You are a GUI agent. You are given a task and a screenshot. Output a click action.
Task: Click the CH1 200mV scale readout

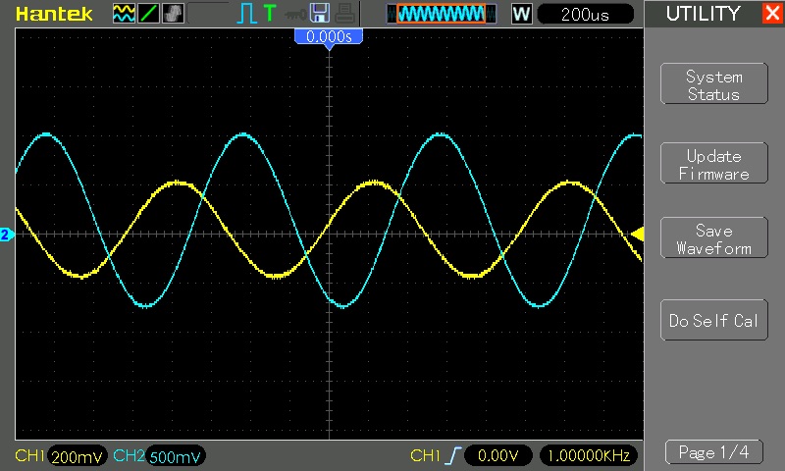tap(78, 456)
